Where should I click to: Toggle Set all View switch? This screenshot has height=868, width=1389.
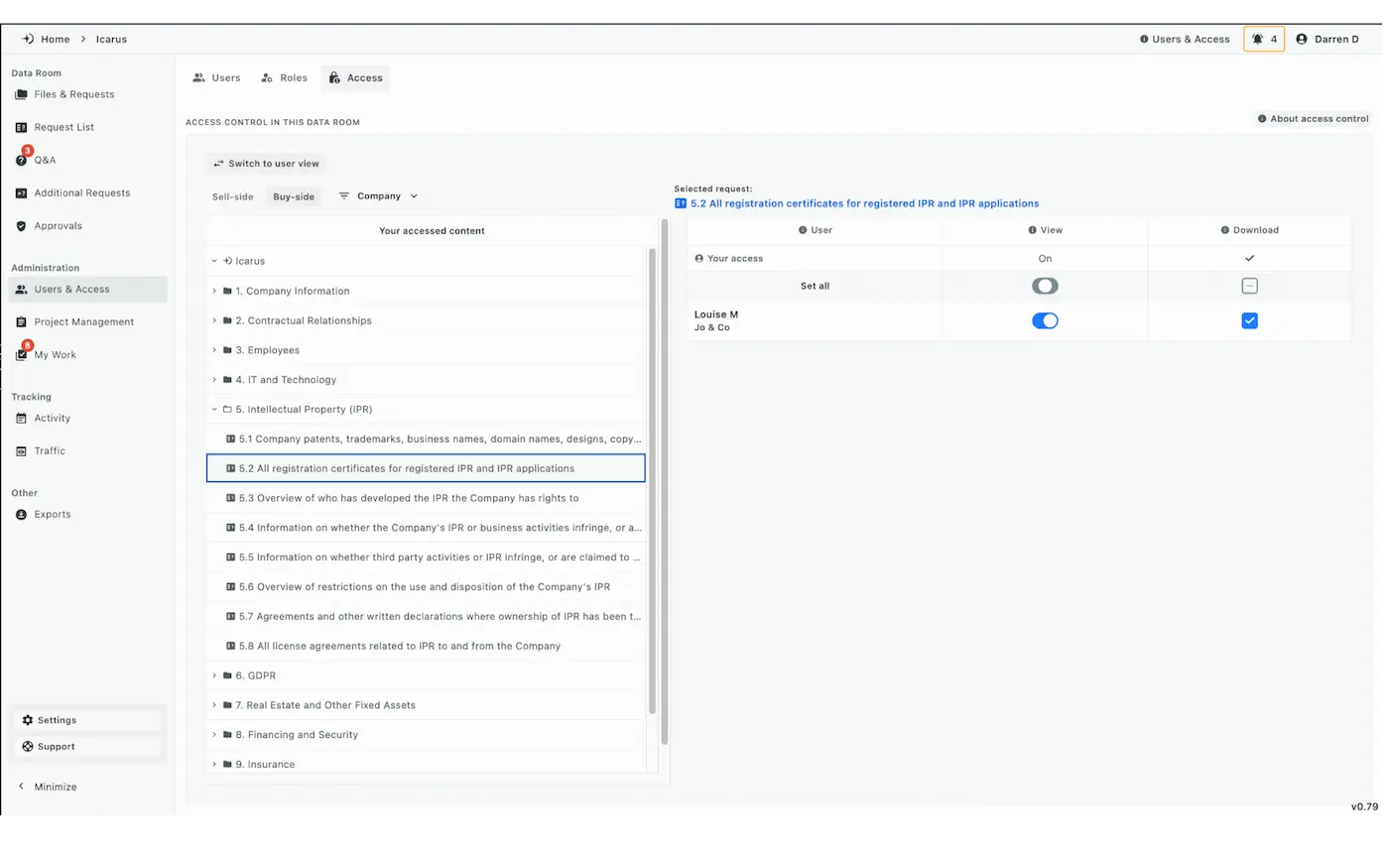point(1045,286)
